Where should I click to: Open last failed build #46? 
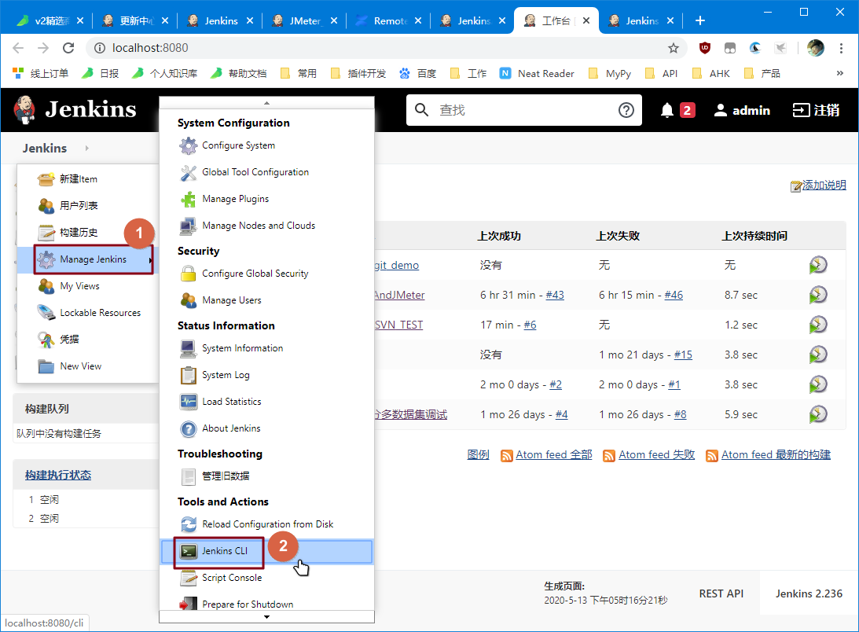[x=674, y=295]
